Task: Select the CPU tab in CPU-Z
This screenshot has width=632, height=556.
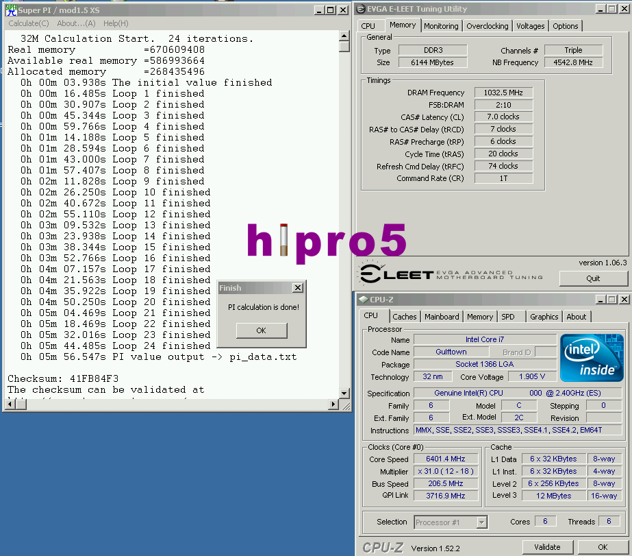Action: (371, 315)
